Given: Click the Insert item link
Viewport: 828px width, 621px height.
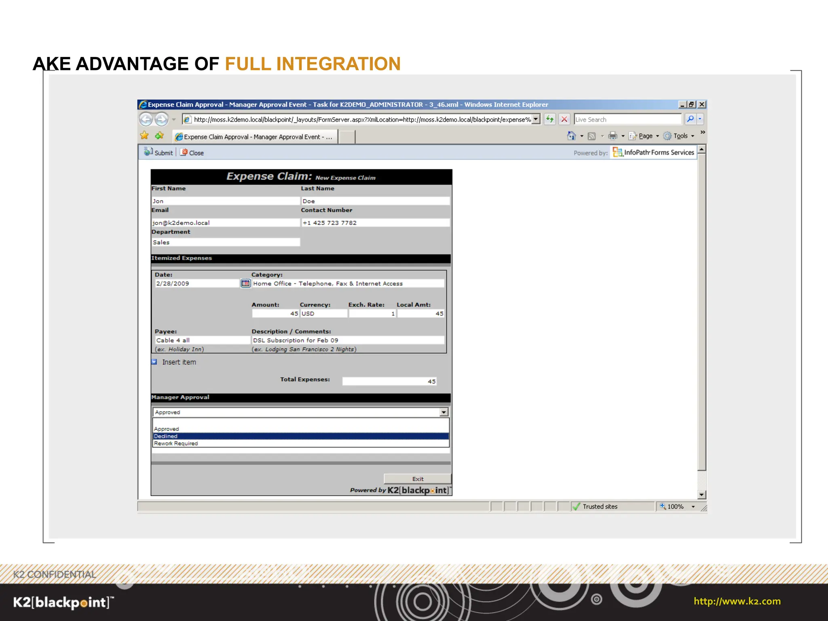Looking at the screenshot, I should click(x=179, y=362).
